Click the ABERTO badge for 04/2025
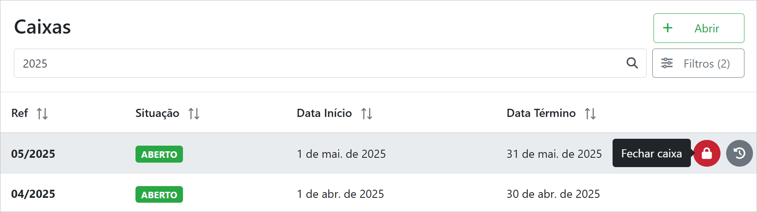Viewport: 757px width, 212px height. 159,195
